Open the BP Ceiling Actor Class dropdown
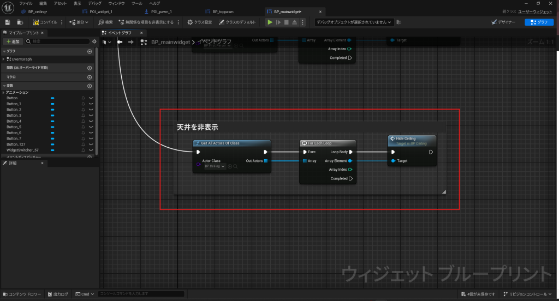Viewport: 559px width, 301px height. (215, 166)
